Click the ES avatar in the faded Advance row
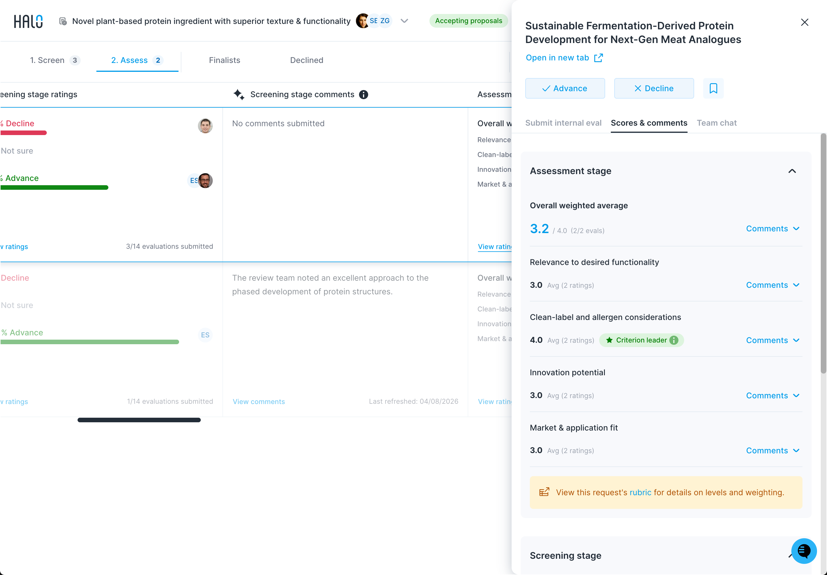 click(x=205, y=335)
